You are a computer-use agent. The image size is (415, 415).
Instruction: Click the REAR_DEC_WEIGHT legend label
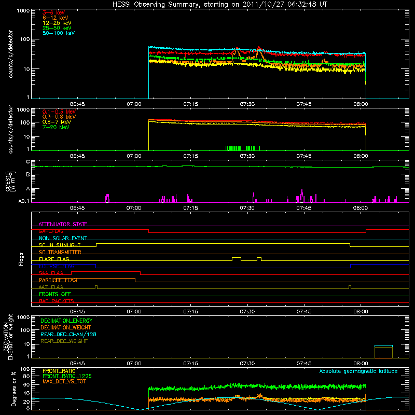coord(64,341)
